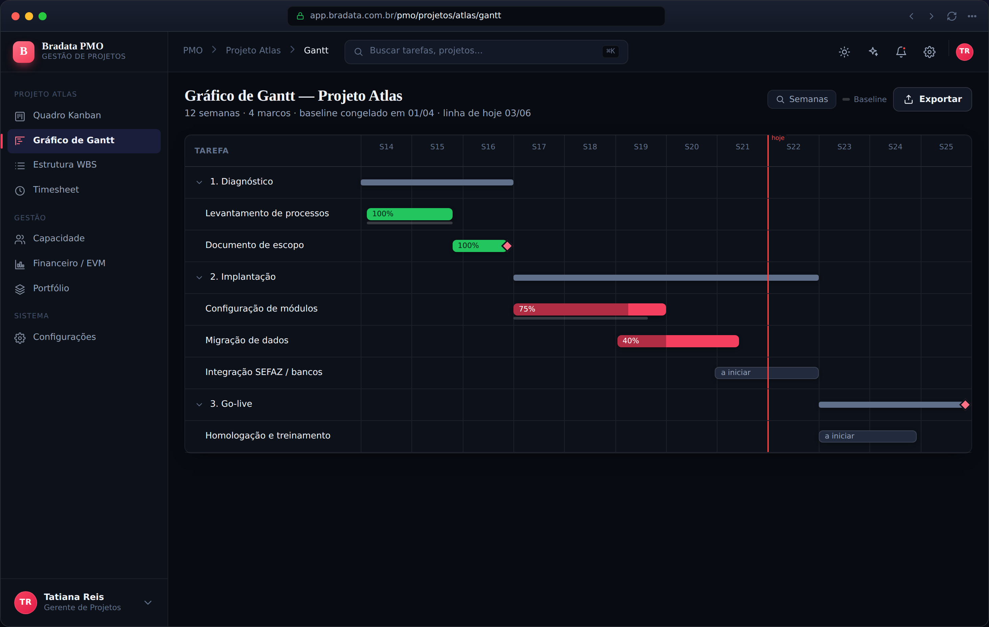Open the Estrutura WBS list icon
The width and height of the screenshot is (989, 627).
tap(20, 166)
